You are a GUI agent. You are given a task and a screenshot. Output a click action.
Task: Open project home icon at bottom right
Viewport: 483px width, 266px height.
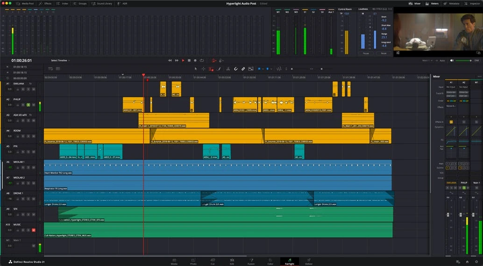[467, 262]
